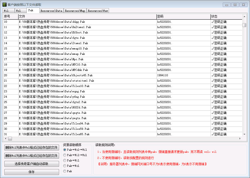Select the Pak→Wil radio option
250x178 pixels.
(65, 160)
